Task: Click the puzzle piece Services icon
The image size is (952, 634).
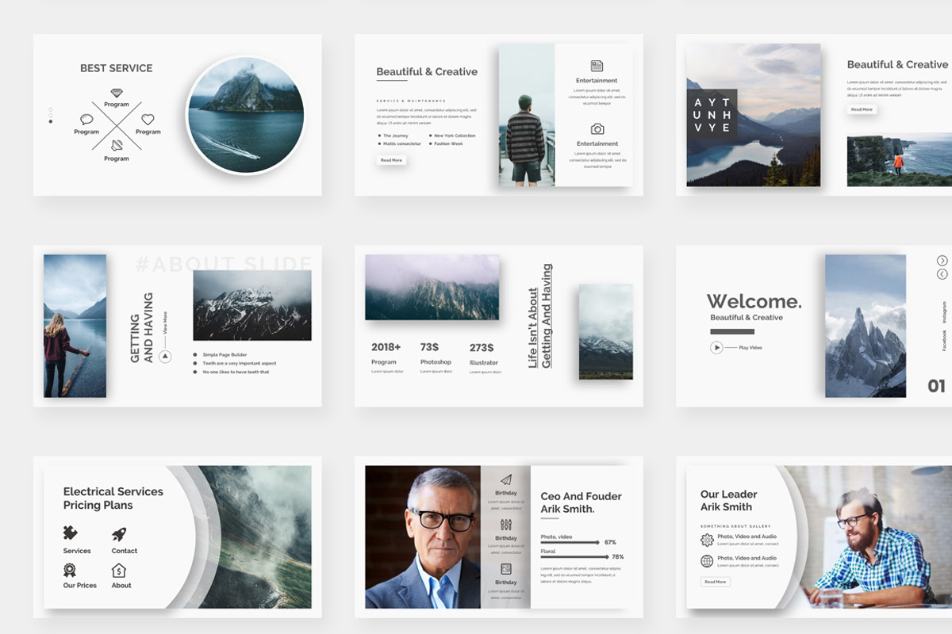Action: (71, 533)
